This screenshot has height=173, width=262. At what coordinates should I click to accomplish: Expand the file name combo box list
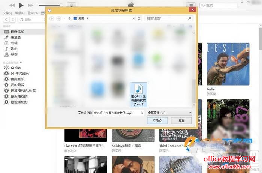point(142,113)
